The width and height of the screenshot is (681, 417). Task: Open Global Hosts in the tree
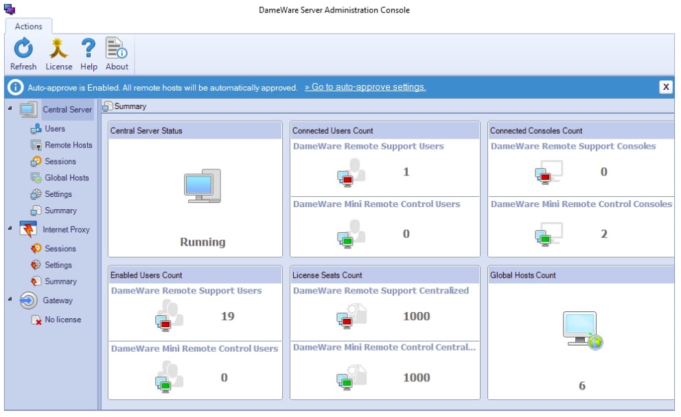(67, 178)
